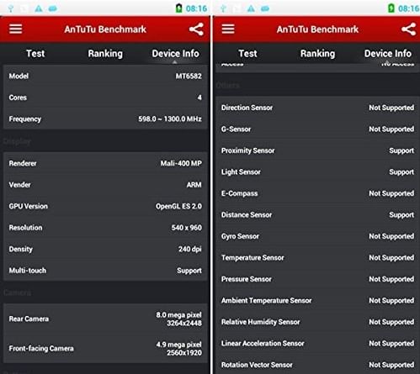Select the Relative Humidity Sensor row label
This screenshot has height=374, width=420.
coord(261,322)
